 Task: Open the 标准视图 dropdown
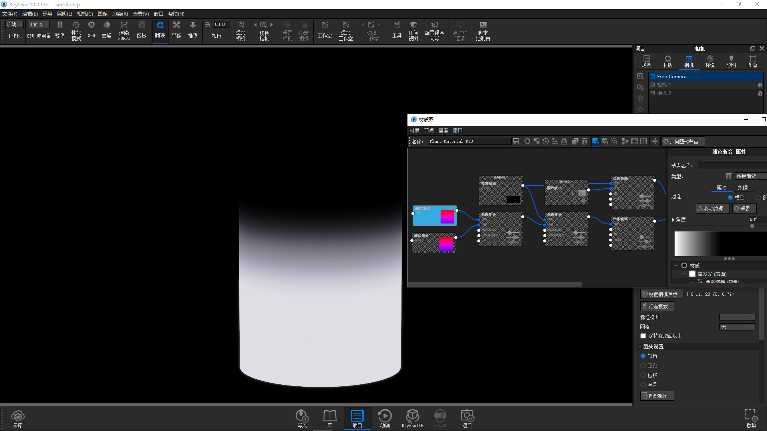pyautogui.click(x=737, y=317)
